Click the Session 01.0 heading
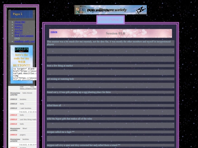The width and height of the screenshot is (198, 148). pyautogui.click(x=115, y=33)
